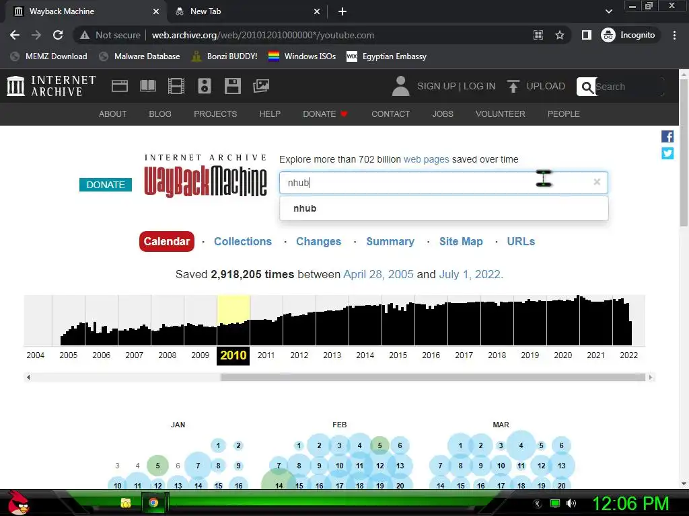Click Not secure warning icon
Screen dimensions: 689x516
84,35
